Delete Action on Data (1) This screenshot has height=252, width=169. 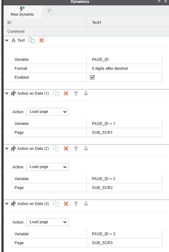[x=66, y=93]
